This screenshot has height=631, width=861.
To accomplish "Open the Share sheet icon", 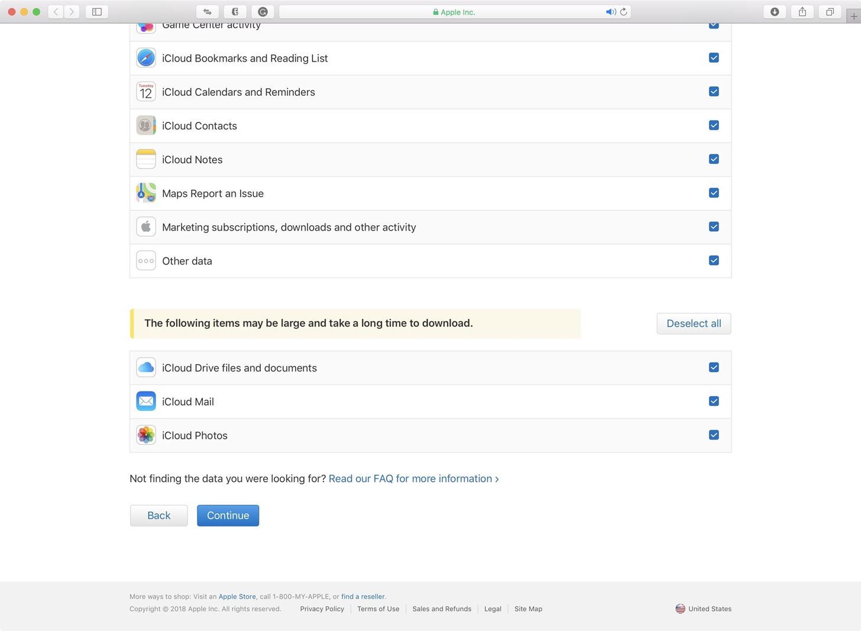I will point(802,12).
